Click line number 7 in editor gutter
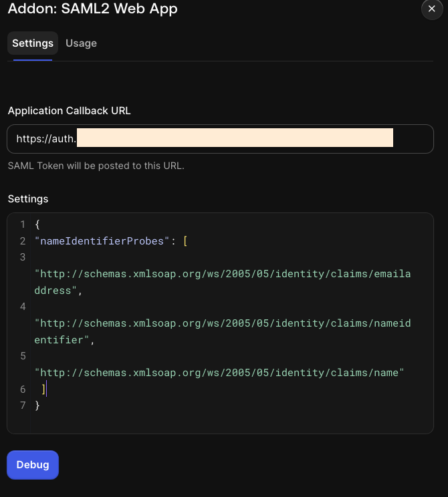The image size is (448, 497). point(23,405)
